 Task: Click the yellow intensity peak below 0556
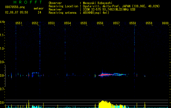pyautogui.click(x=104, y=104)
